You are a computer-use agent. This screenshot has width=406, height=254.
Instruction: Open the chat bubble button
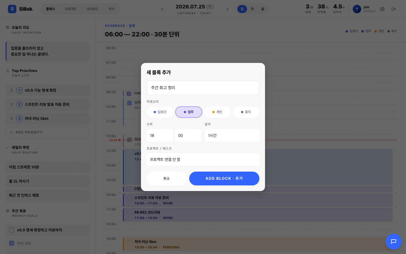(394, 242)
